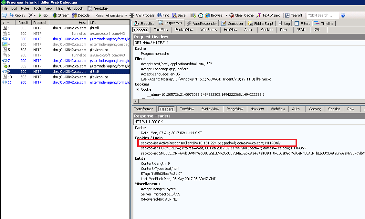Sort sessions by URL column

pos(109,23)
